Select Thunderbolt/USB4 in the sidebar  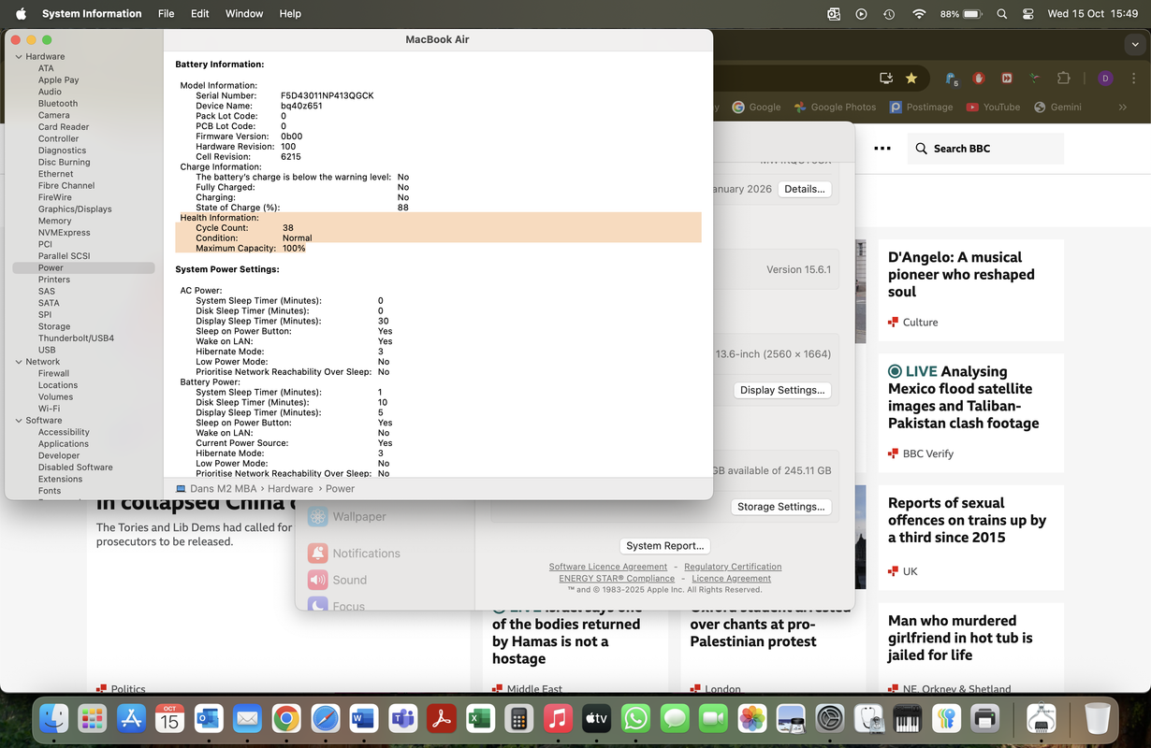pos(76,338)
